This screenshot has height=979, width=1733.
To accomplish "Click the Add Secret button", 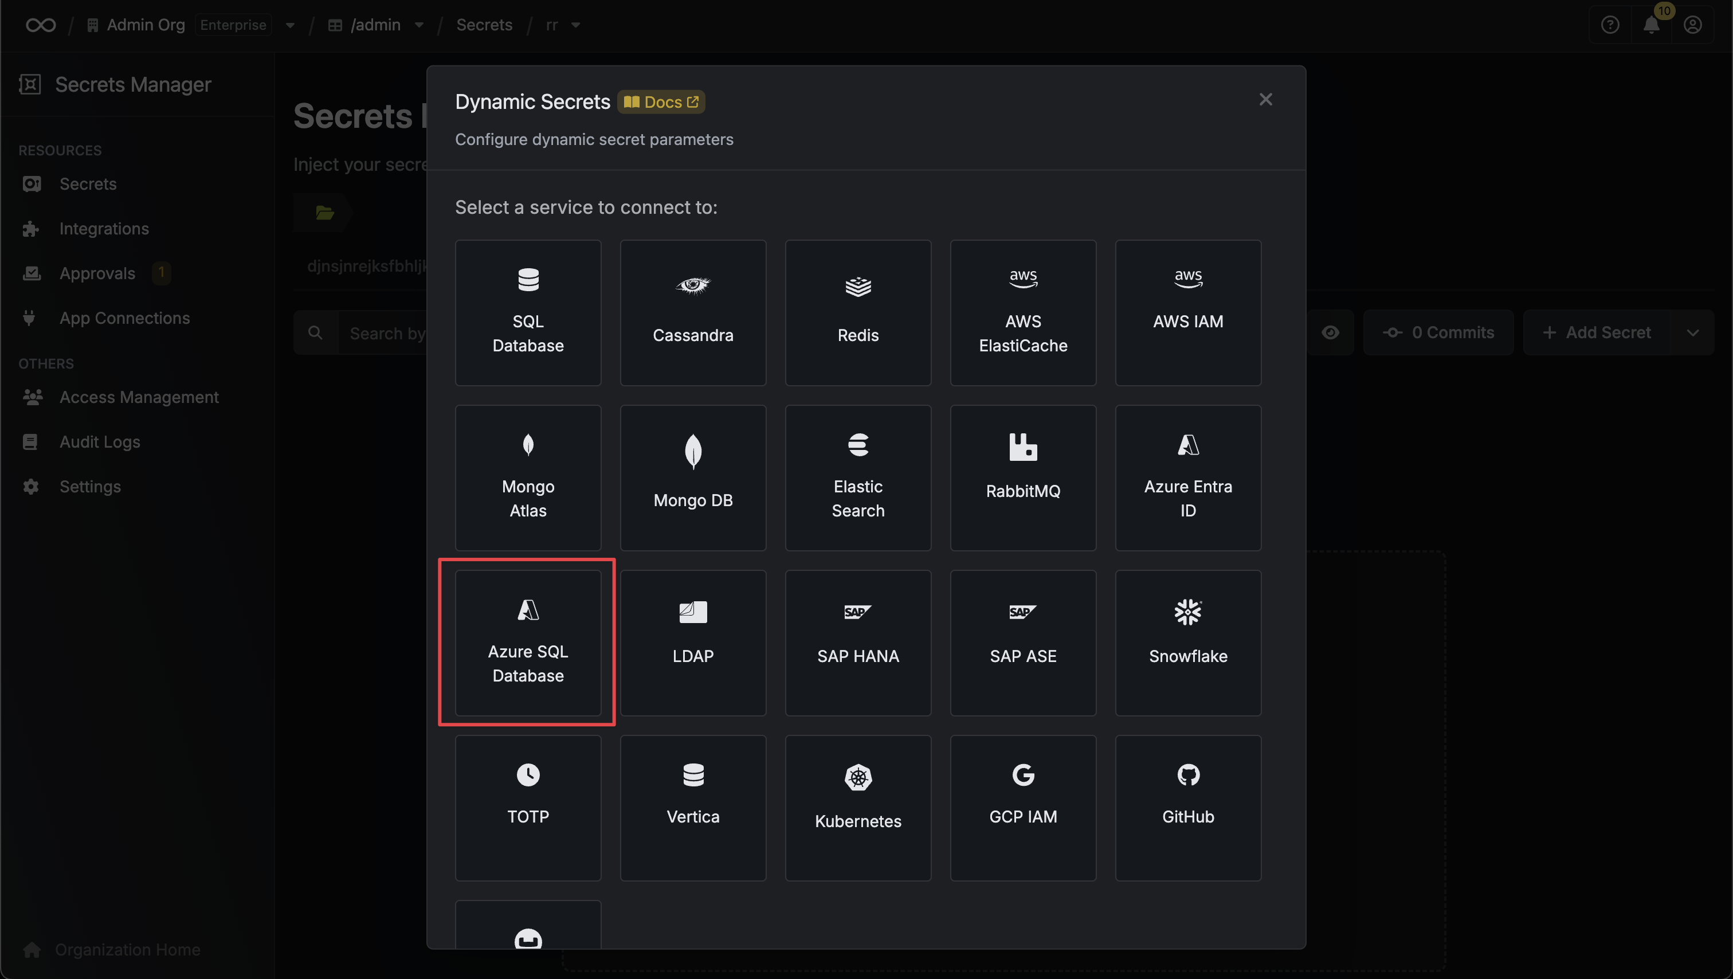I will pos(1598,332).
